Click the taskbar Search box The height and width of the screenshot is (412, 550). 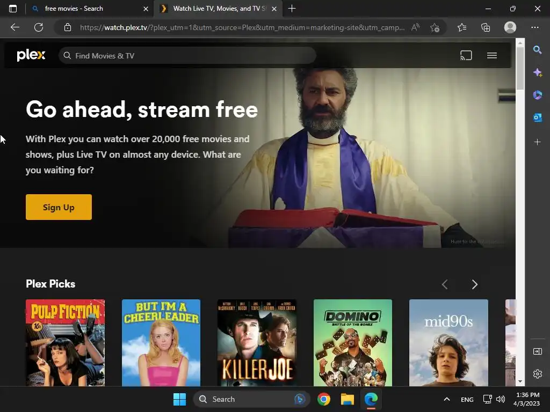[252, 399]
